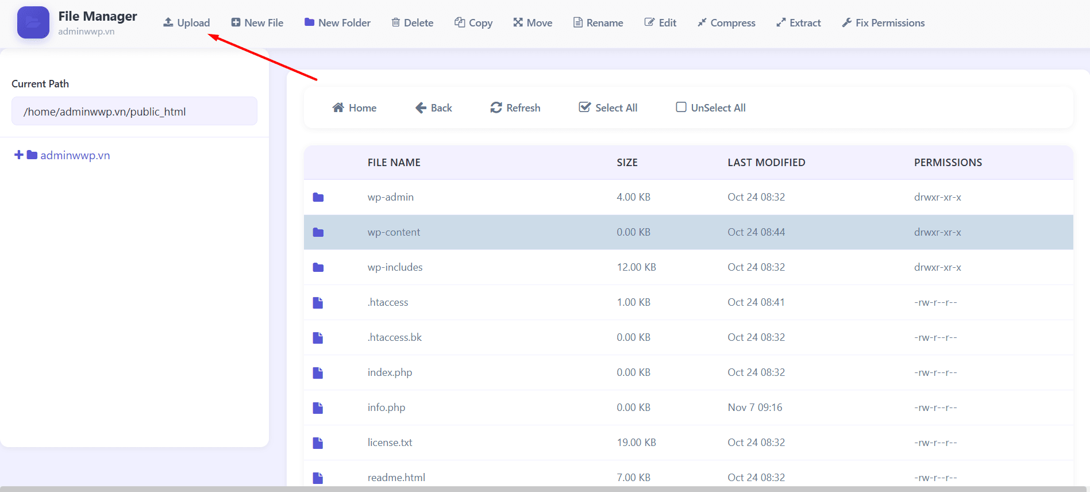The image size is (1090, 492).
Task: Refresh the file listing
Action: [x=515, y=107]
